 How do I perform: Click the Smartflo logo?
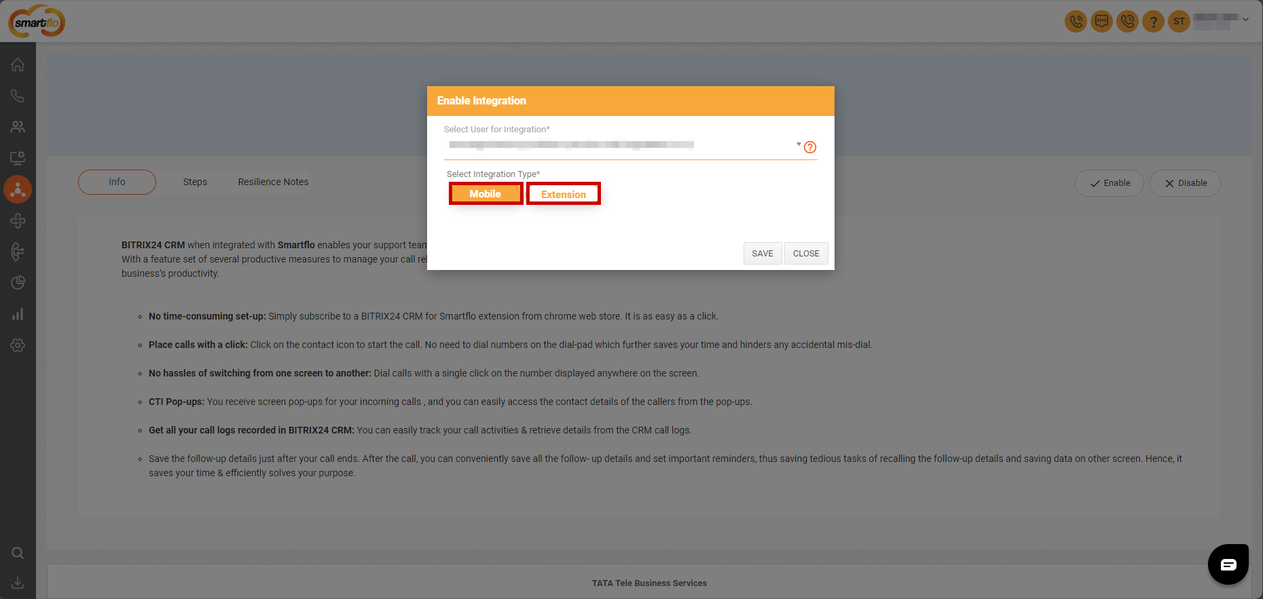coord(37,22)
